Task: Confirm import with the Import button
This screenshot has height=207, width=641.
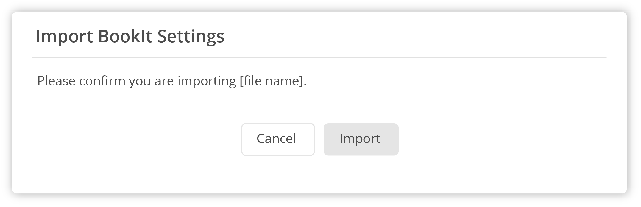Action: tap(361, 139)
